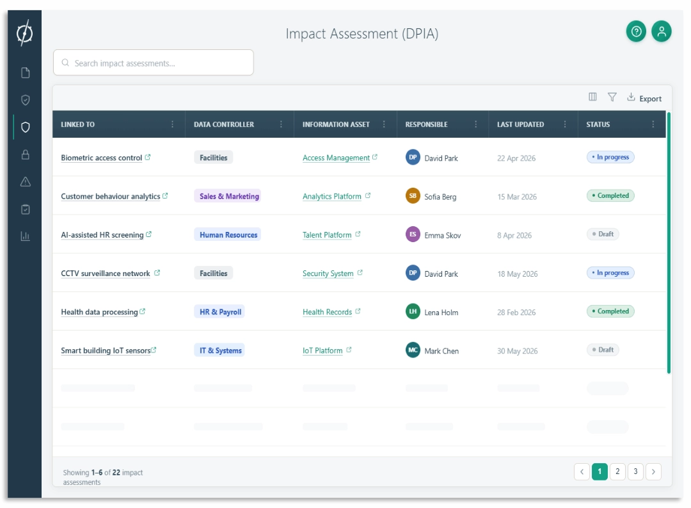
Task: Open the Responsible column options menu
Action: pos(476,124)
